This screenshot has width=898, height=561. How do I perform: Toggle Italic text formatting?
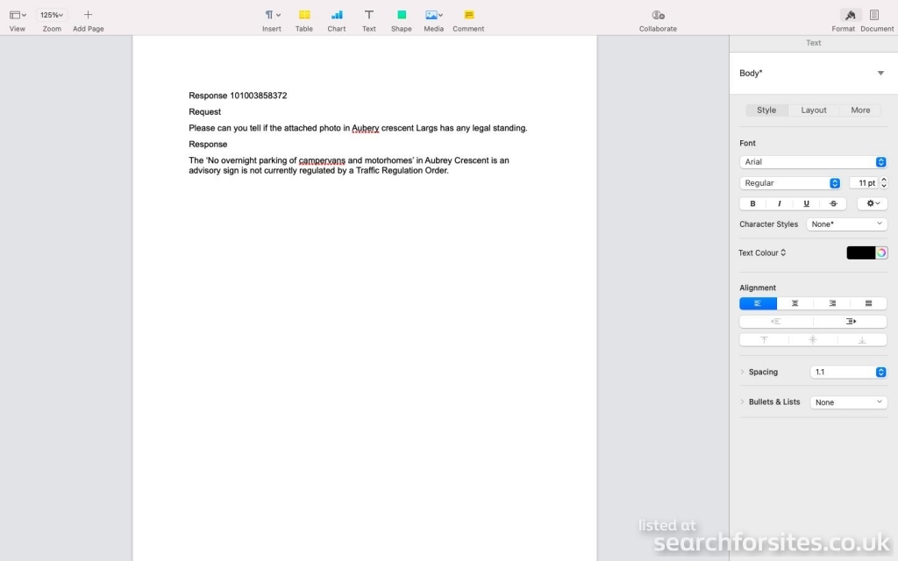click(780, 203)
